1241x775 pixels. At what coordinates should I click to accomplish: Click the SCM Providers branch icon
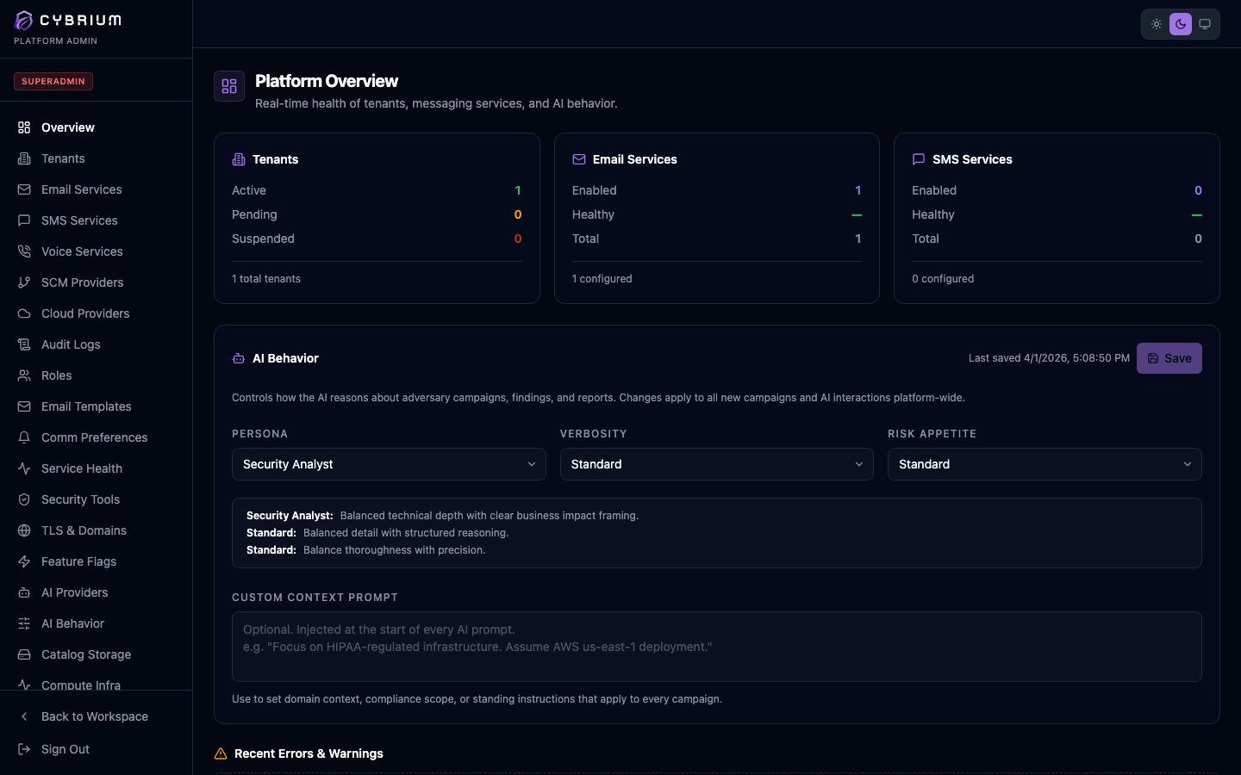pos(24,282)
